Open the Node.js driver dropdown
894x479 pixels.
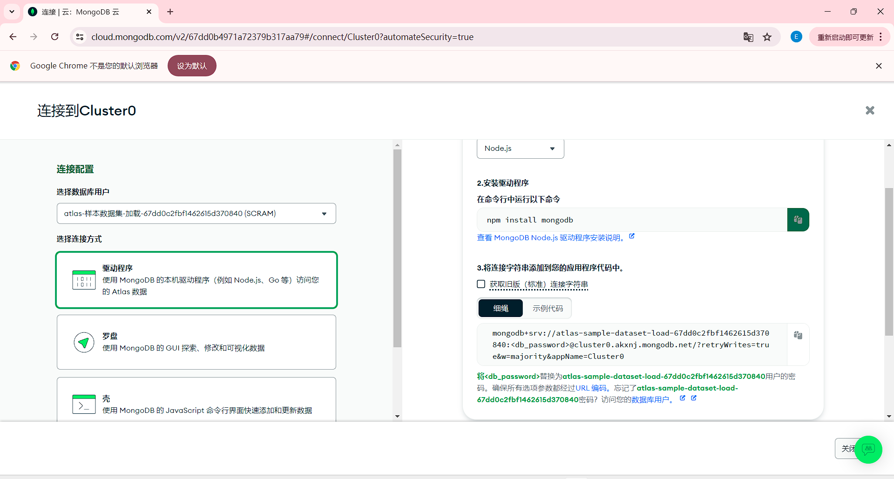click(x=520, y=148)
